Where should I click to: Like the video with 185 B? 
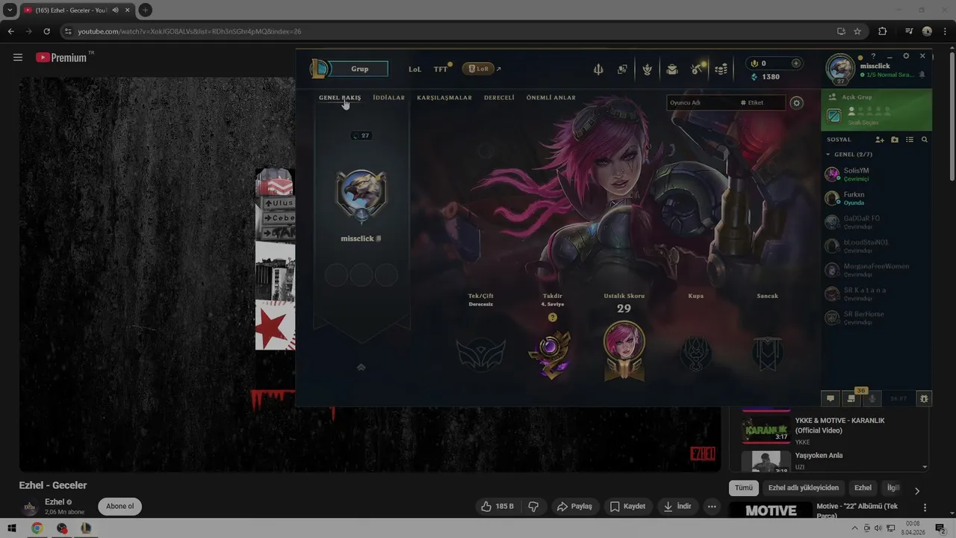[497, 506]
